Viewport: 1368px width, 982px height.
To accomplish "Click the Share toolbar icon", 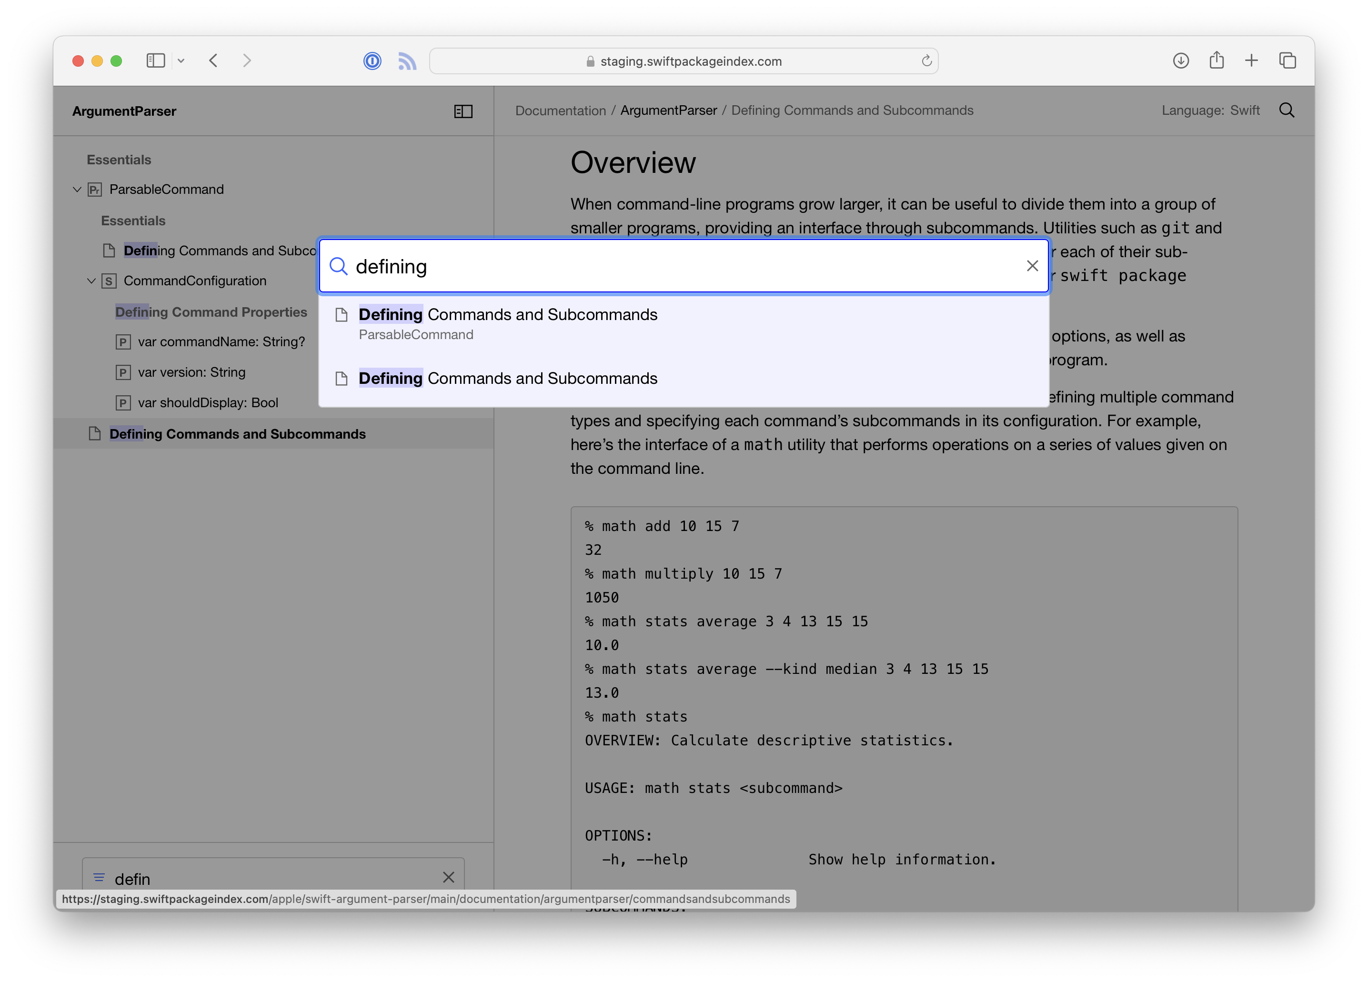I will [x=1216, y=61].
